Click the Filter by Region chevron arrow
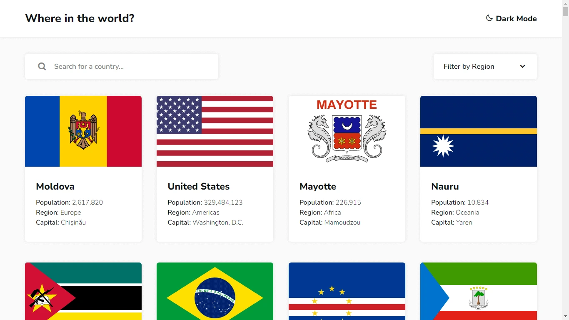Screen dimensions: 569x320 [522, 66]
